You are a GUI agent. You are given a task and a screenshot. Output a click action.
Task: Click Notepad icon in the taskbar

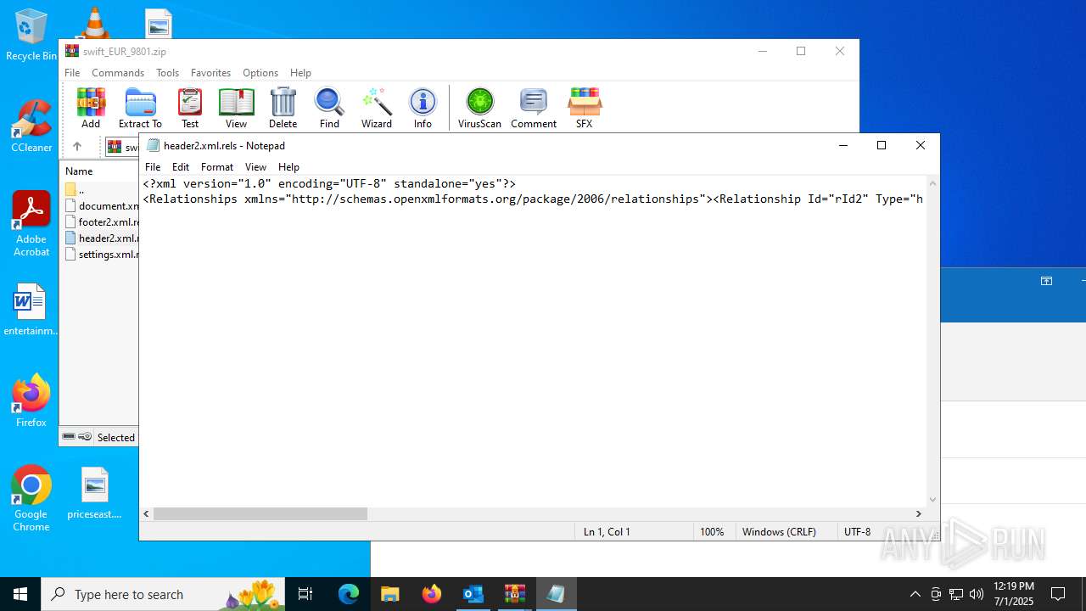click(556, 594)
